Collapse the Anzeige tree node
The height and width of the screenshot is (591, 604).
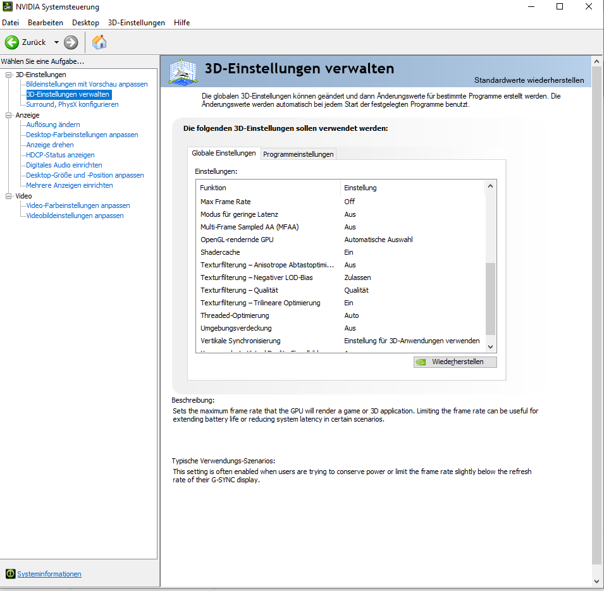tap(8, 115)
